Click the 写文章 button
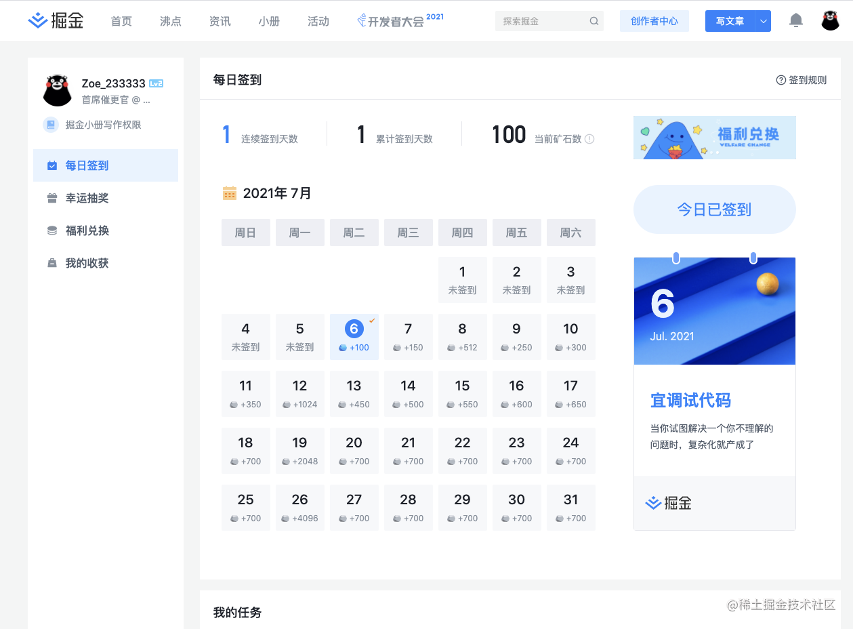Screen dimensions: 853x629 (x=730, y=21)
